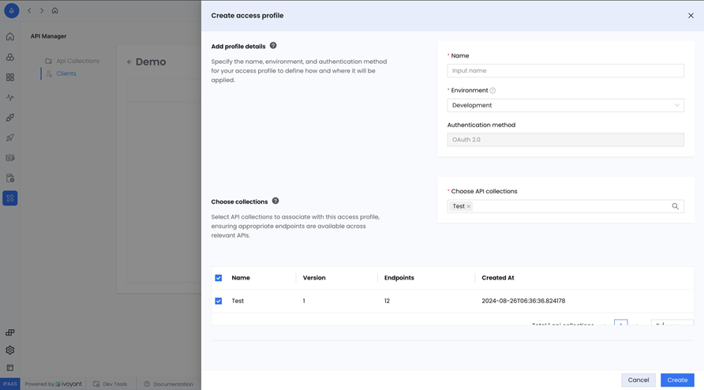Click the Name input field
Viewport: 704px width, 390px height.
[x=565, y=70]
